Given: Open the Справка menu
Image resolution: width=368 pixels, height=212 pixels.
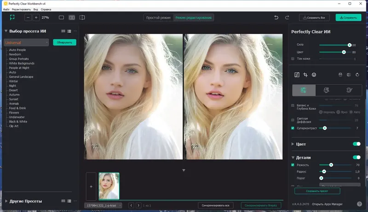Looking at the screenshot, I should [x=46, y=9].
